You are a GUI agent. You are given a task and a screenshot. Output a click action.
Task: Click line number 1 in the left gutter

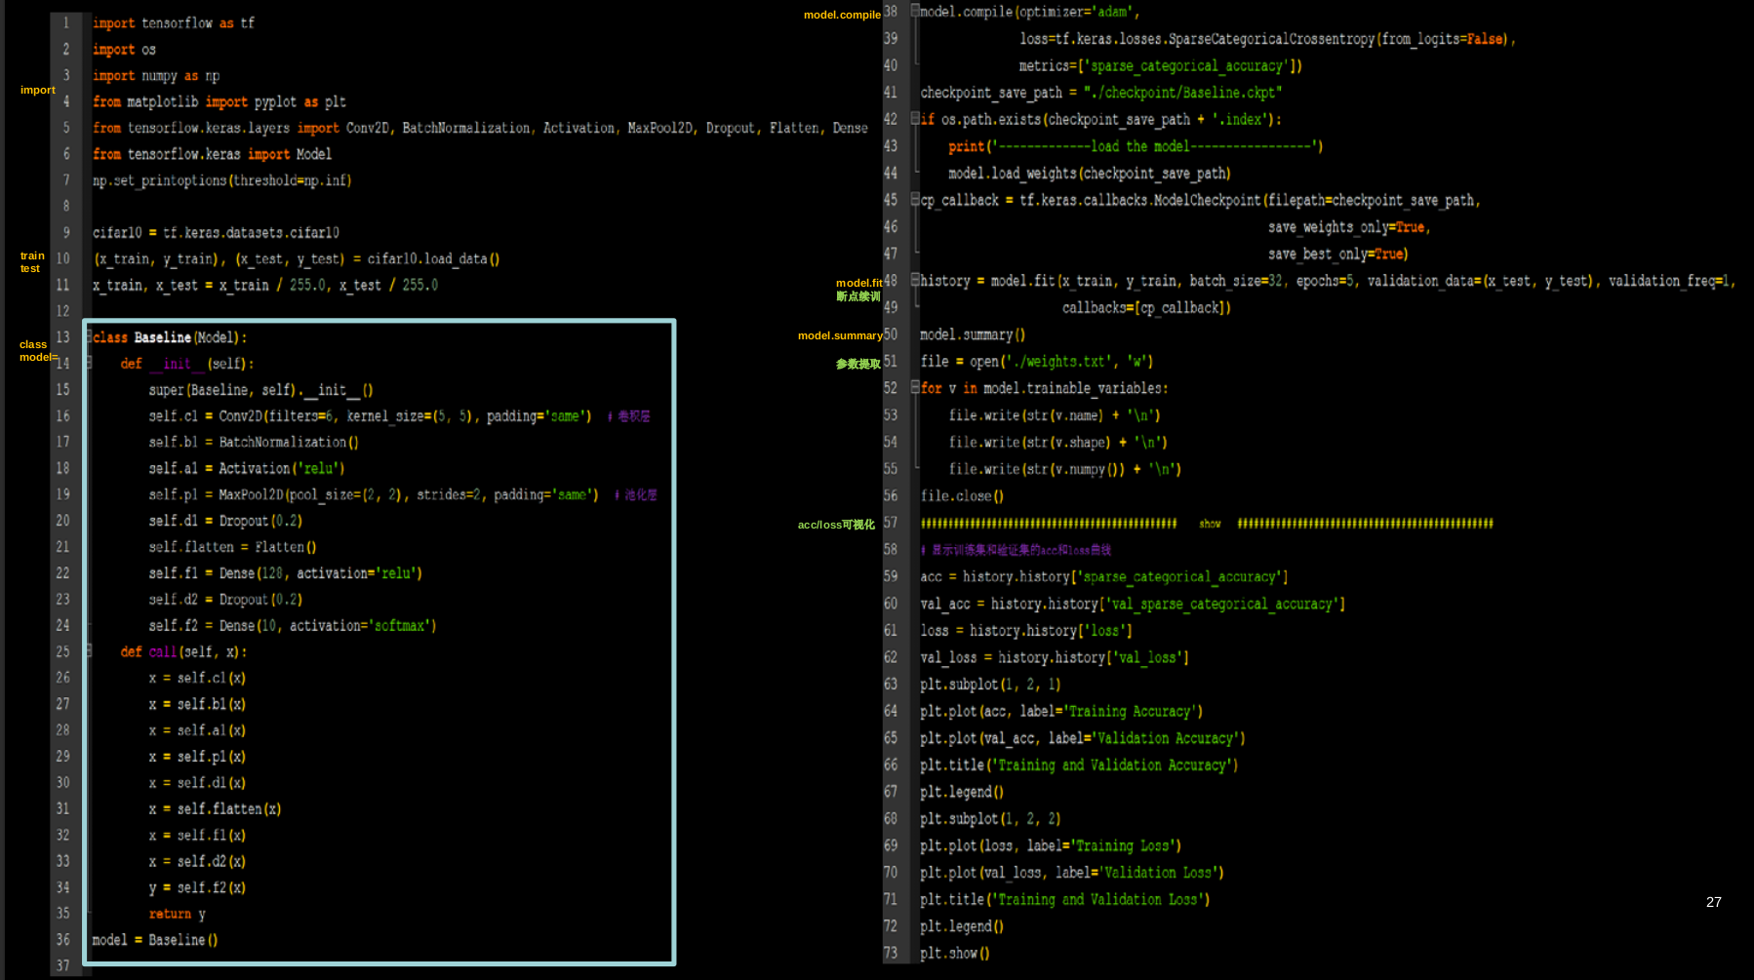[x=66, y=22]
